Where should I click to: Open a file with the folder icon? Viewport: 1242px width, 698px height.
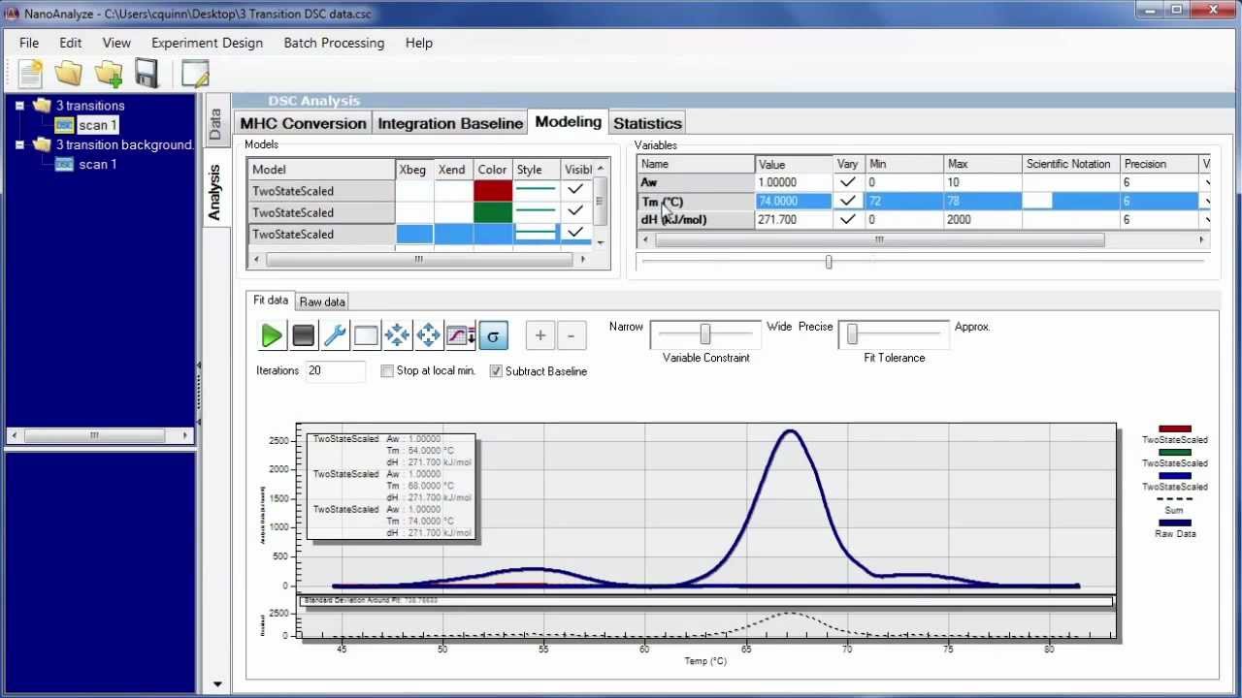point(69,73)
